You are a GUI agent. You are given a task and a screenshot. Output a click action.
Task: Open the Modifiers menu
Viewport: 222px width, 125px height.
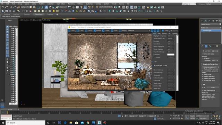(42, 4)
